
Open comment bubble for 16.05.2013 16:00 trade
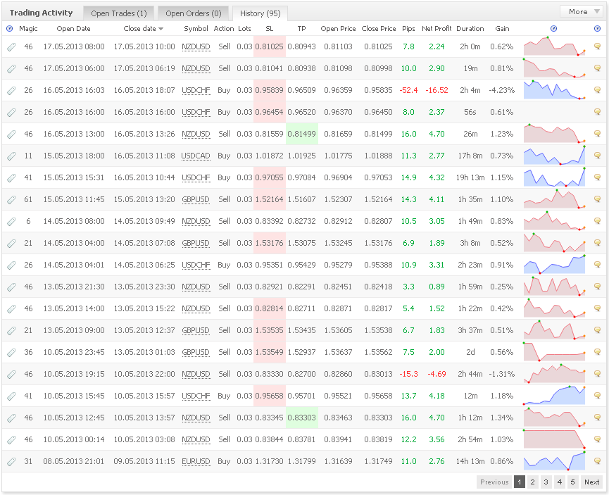click(x=597, y=111)
